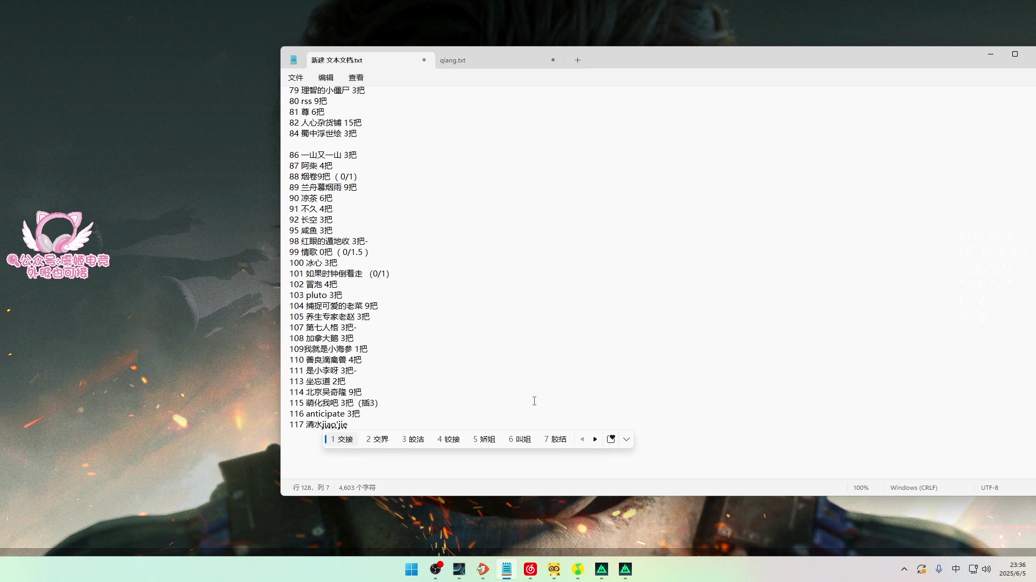Image resolution: width=1036 pixels, height=582 pixels.
Task: Close the qiang.txt tab via its unsaved dot
Action: [553, 60]
